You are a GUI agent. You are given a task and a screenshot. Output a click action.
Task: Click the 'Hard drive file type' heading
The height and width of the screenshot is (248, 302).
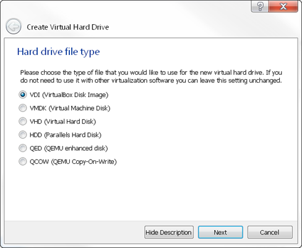(58, 52)
